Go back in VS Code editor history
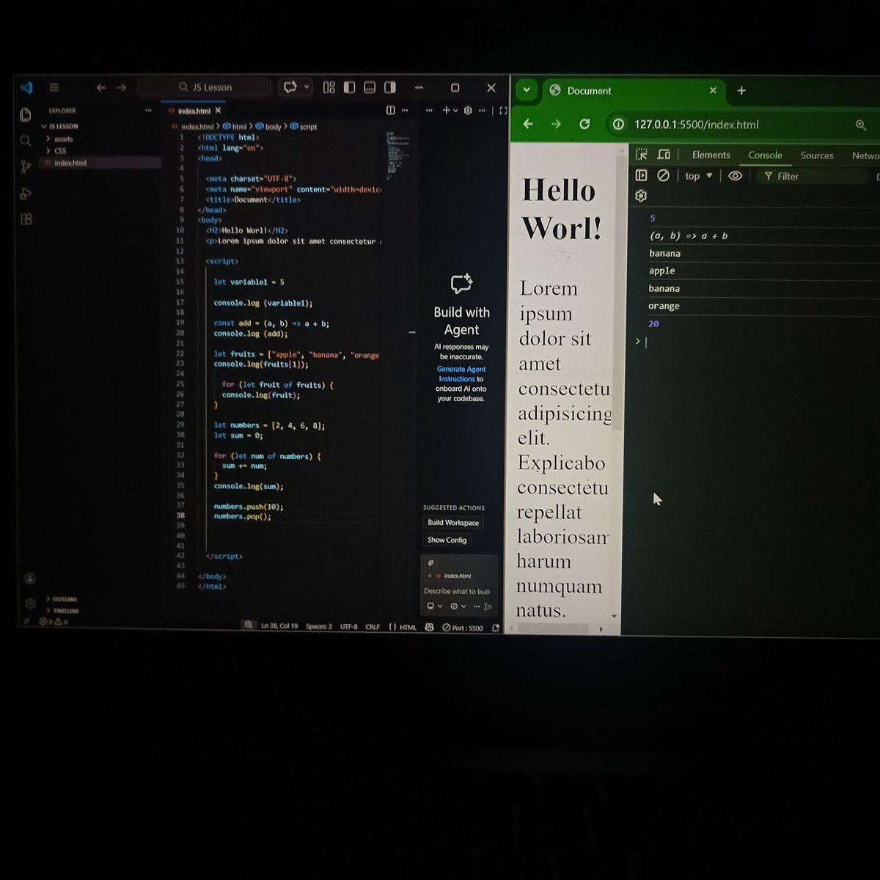This screenshot has height=880, width=880. point(101,87)
